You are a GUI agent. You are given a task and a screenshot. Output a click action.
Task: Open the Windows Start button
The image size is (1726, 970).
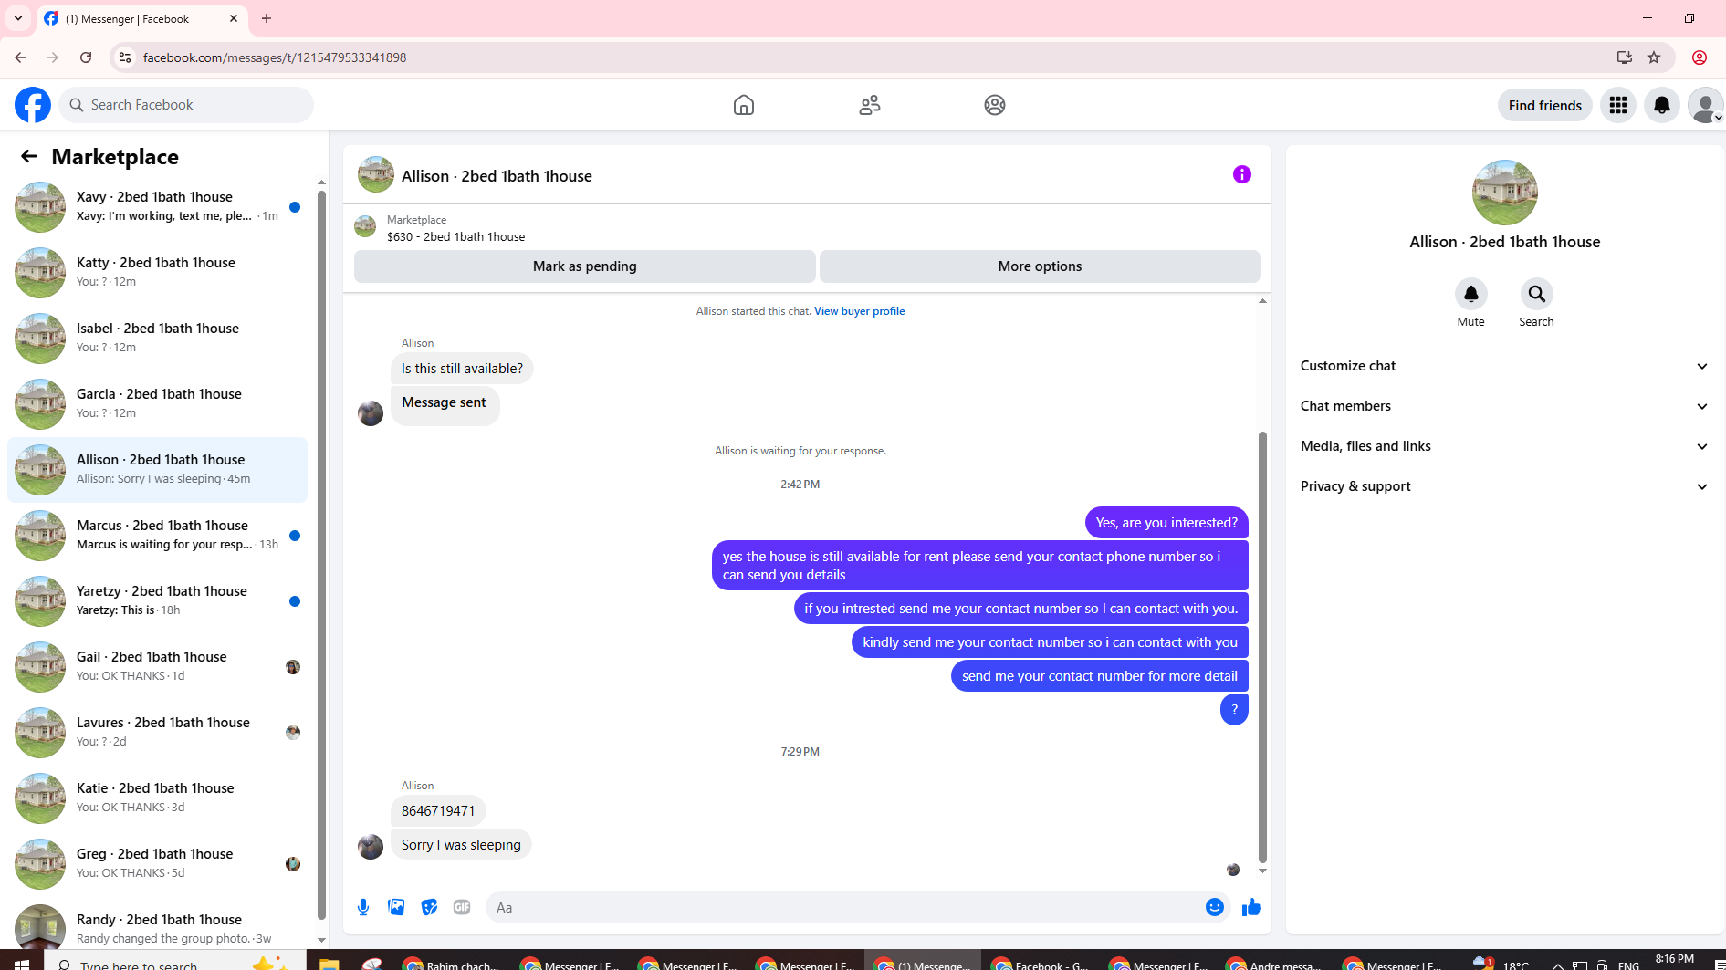coord(22,963)
